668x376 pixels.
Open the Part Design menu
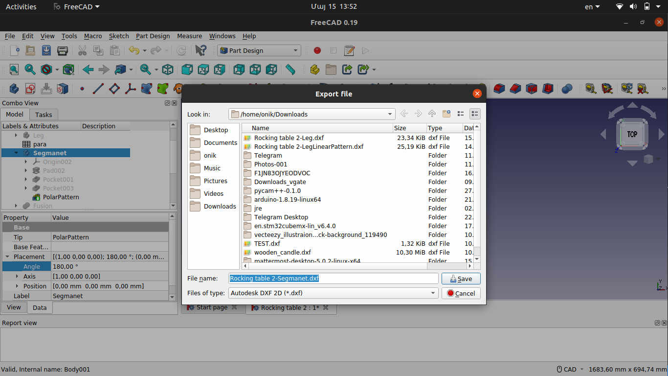pyautogui.click(x=153, y=36)
